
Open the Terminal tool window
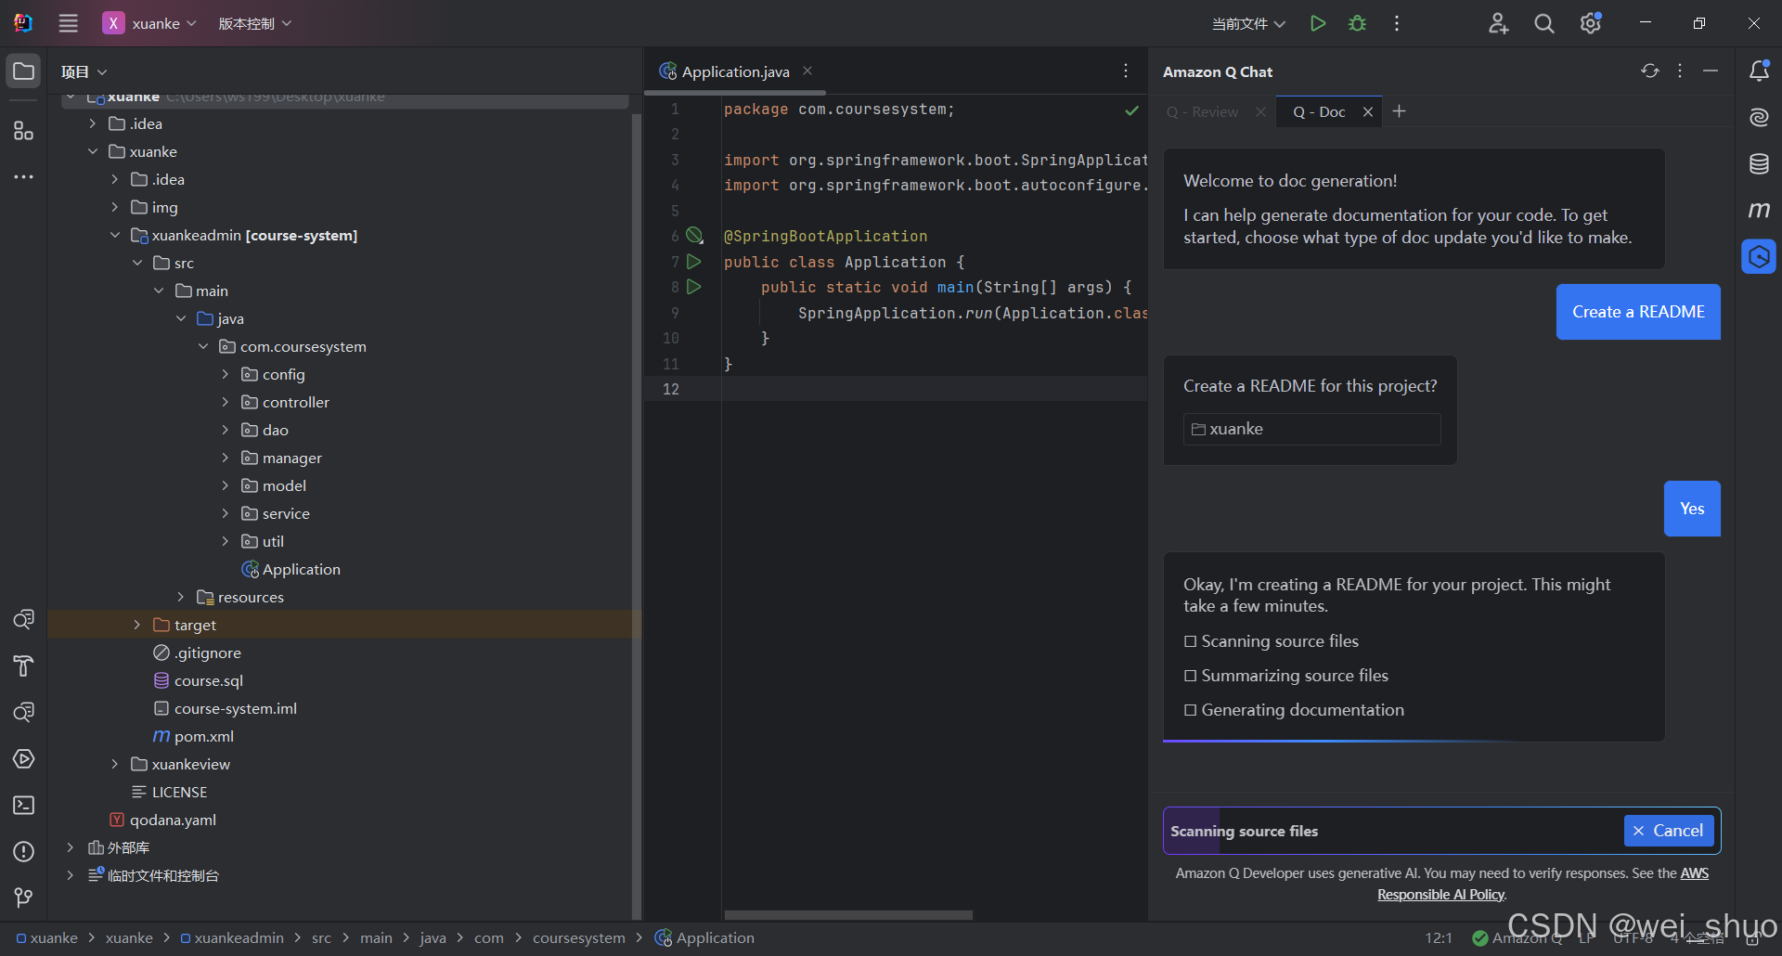(x=23, y=806)
